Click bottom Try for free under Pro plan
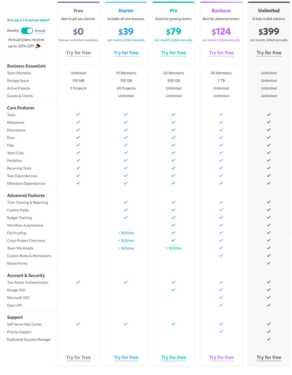This screenshot has width=292, height=375. 174,357
